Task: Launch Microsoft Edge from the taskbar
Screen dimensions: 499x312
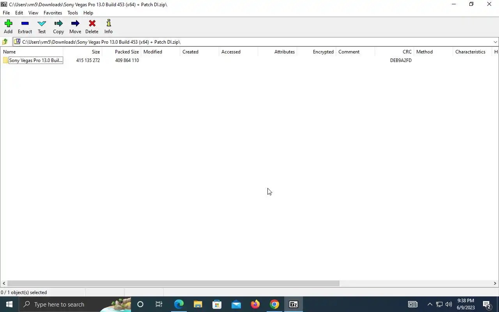Action: coord(179,304)
